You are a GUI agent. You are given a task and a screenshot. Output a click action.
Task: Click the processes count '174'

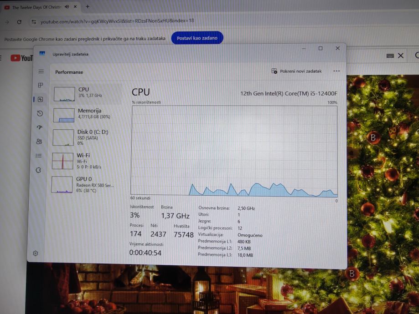(x=135, y=234)
